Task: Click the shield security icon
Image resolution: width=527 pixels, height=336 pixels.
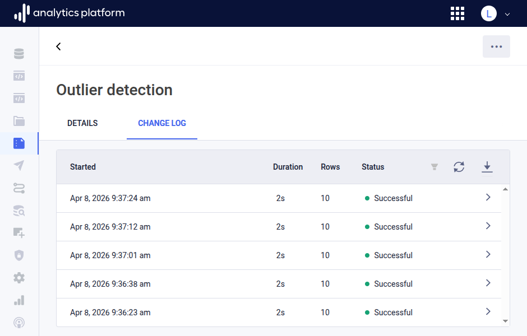Action: click(19, 255)
